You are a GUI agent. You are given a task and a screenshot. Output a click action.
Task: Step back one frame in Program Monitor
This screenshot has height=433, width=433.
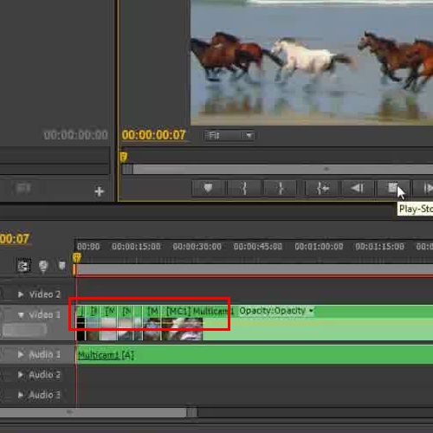tap(357, 189)
